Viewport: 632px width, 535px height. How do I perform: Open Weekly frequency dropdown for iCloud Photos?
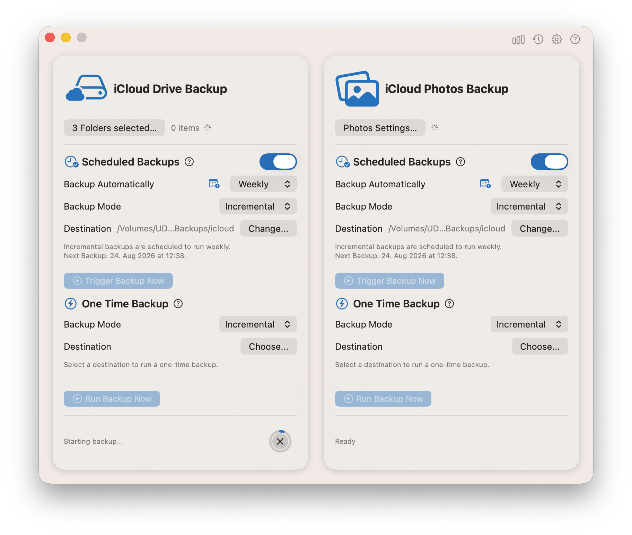click(535, 184)
